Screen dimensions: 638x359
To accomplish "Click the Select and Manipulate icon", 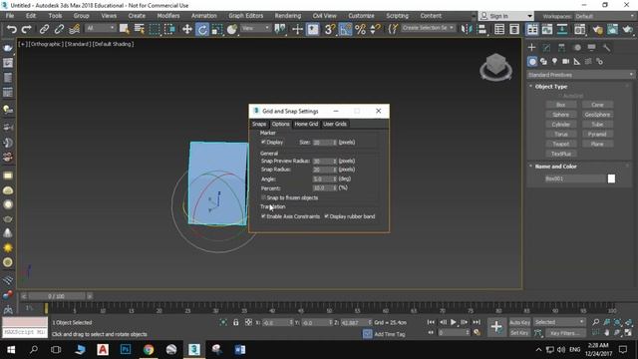I will point(297,29).
